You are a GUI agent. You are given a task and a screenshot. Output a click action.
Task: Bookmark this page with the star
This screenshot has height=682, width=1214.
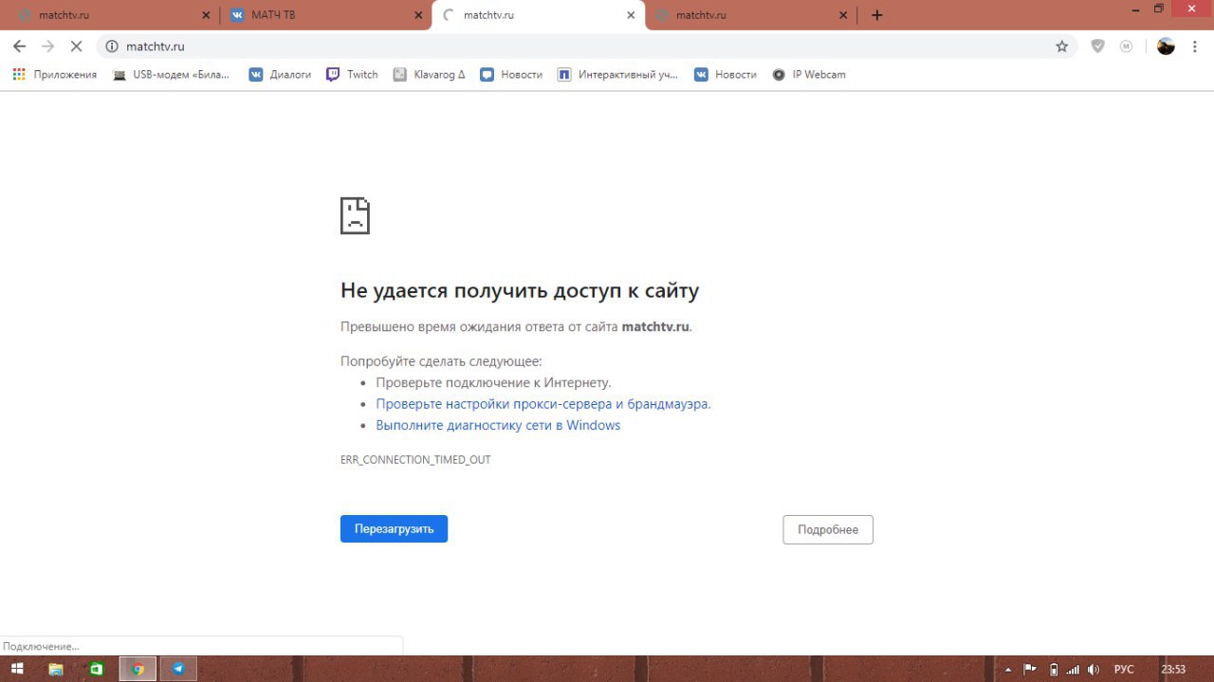[x=1061, y=46]
